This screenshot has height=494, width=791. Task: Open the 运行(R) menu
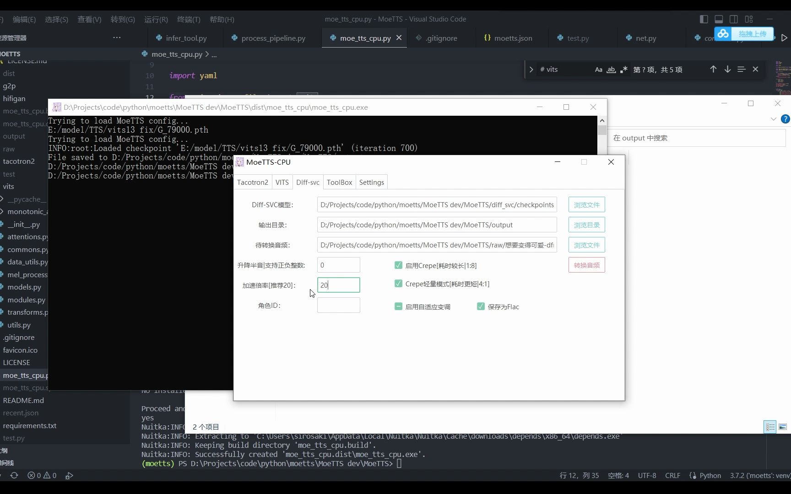pyautogui.click(x=156, y=19)
